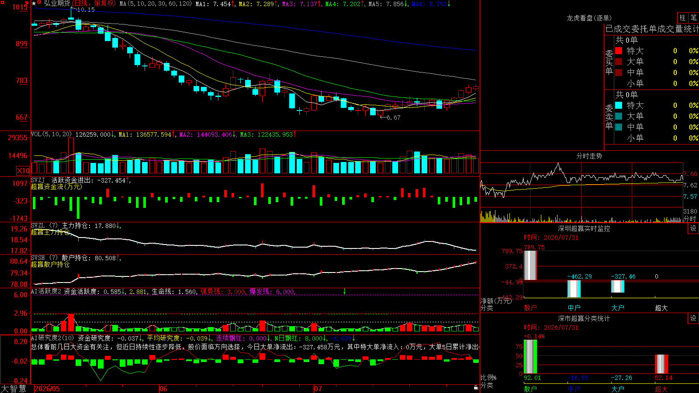Open settings 设 for 深圳超赢实时监控
The width and height of the screenshot is (699, 393).
point(693,228)
